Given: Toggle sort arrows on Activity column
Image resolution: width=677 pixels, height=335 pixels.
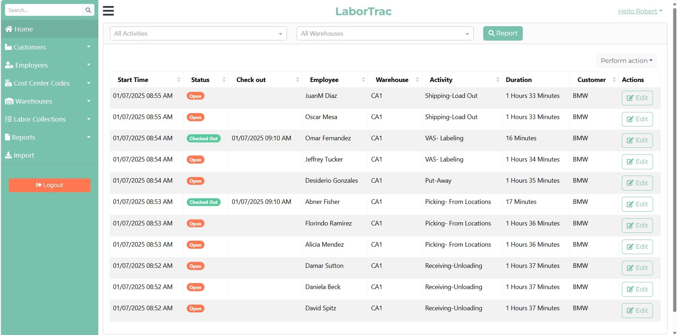Looking at the screenshot, I should tap(497, 80).
